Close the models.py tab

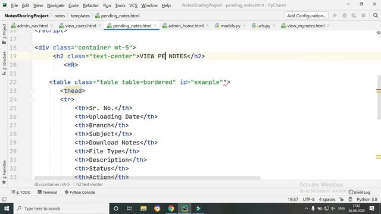tap(244, 26)
